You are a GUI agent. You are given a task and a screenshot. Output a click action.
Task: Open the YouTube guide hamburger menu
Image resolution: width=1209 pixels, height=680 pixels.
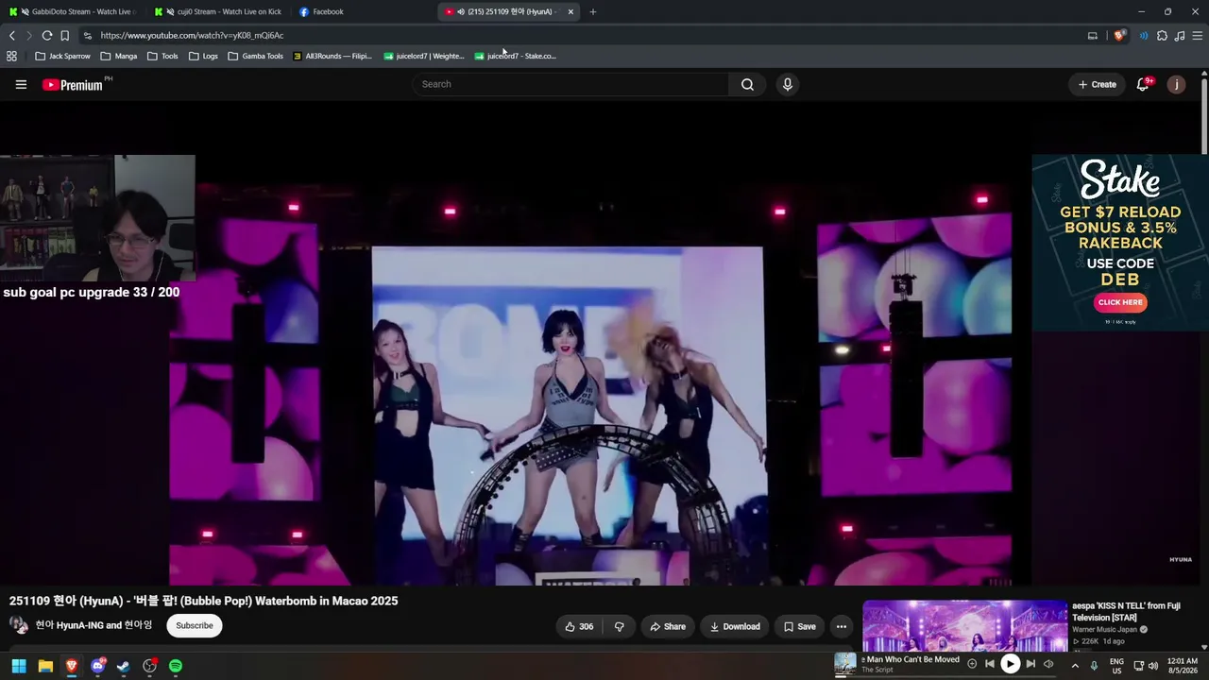click(x=21, y=84)
